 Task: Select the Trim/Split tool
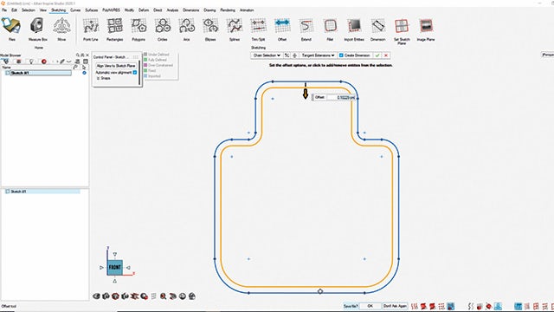(258, 26)
